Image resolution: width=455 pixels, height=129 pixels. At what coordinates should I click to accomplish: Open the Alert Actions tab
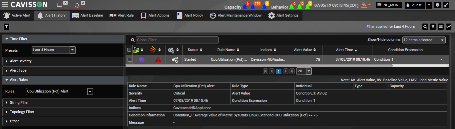pos(155,15)
